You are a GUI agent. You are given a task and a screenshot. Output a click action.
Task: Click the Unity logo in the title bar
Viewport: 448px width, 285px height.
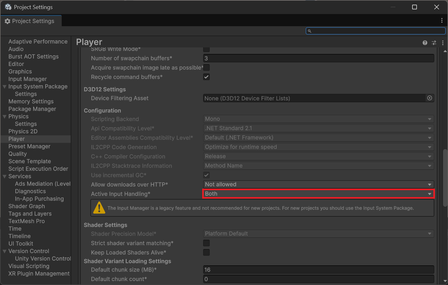click(x=8, y=7)
